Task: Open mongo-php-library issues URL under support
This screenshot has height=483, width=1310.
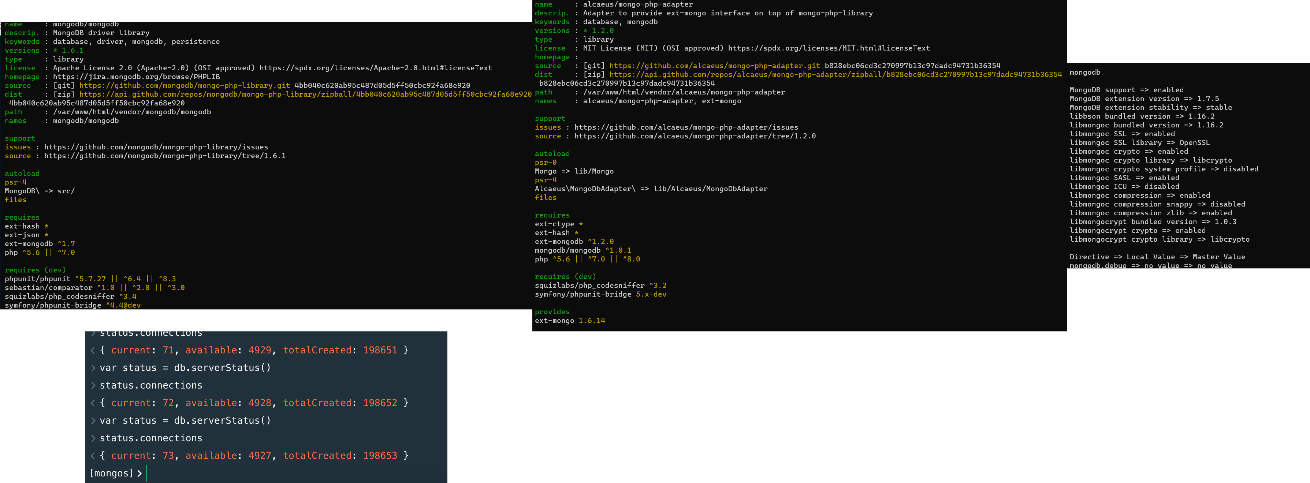Action: [156, 147]
